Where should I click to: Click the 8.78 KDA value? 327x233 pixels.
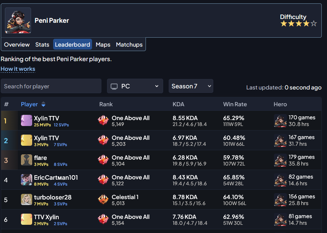coord(185,197)
